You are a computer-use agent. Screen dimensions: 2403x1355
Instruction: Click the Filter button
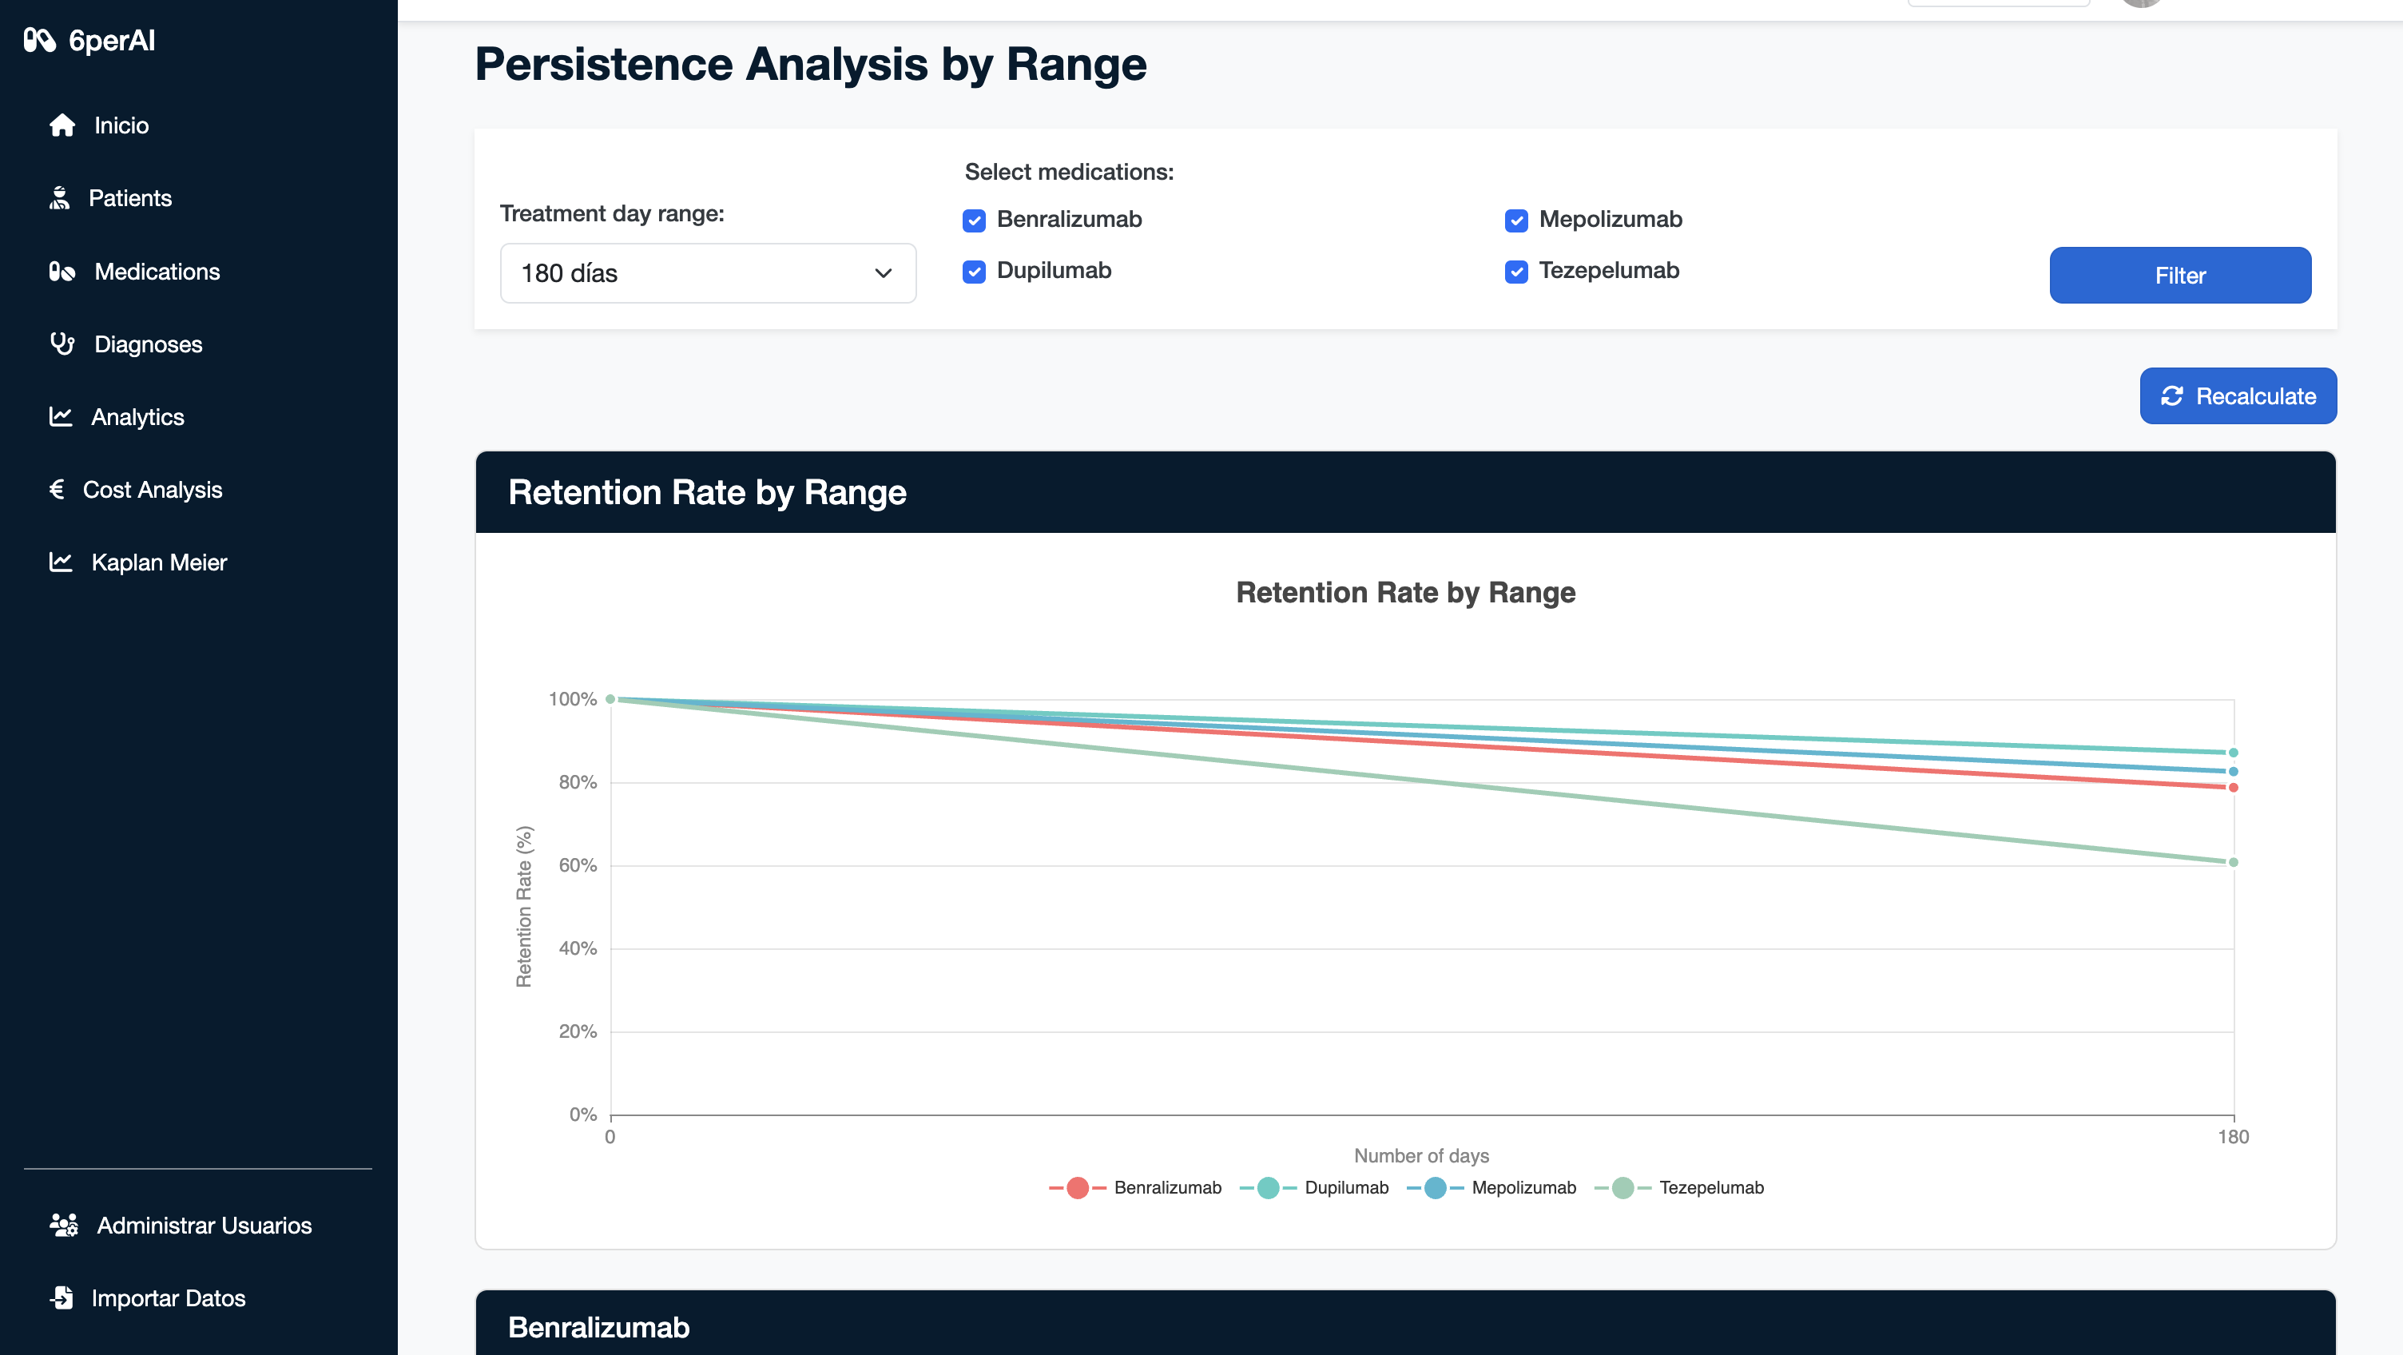coord(2180,276)
